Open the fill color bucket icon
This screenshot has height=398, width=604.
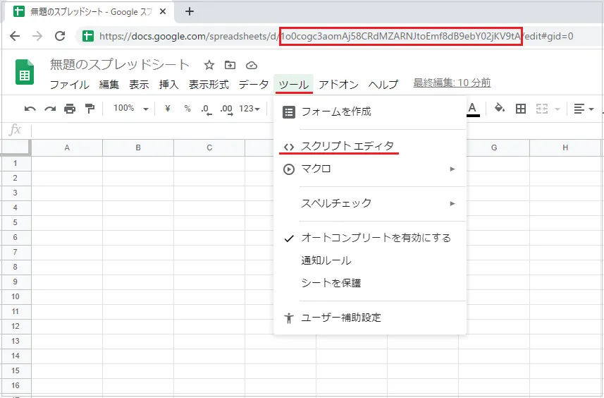pyautogui.click(x=500, y=109)
